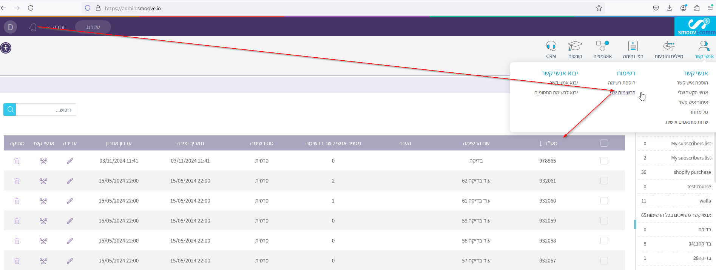
Task: Click the upgrade (שדרוג) button
Action: 93,27
